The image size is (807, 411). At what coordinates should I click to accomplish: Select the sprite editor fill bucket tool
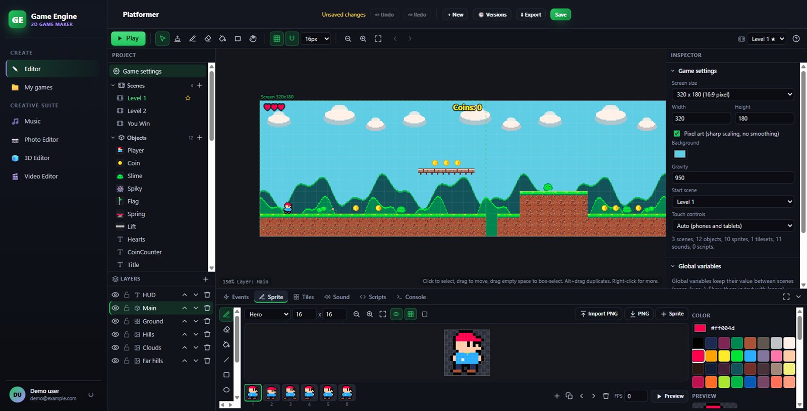[226, 345]
